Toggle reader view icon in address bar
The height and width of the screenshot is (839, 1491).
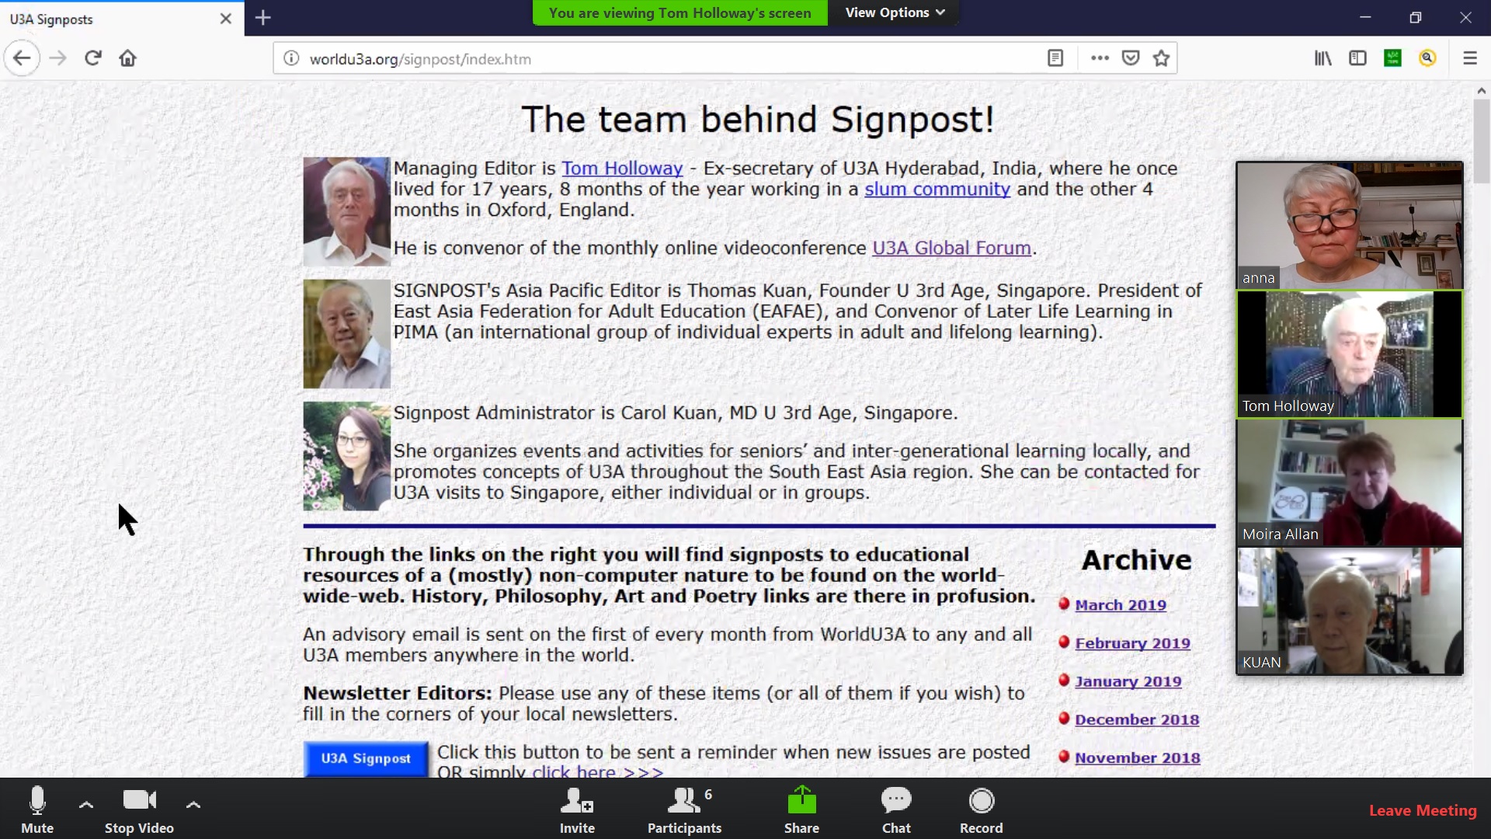(1055, 58)
